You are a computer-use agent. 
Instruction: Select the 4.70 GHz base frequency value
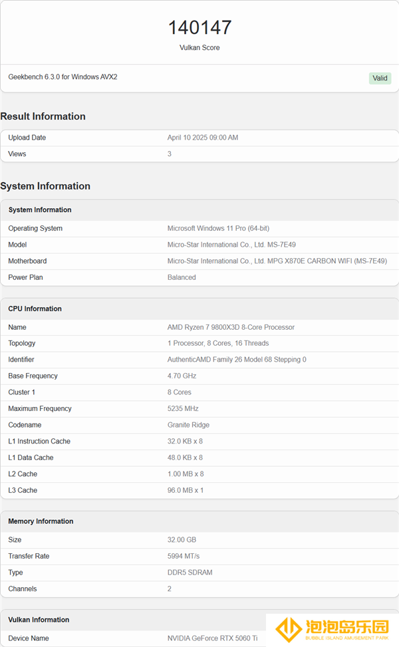pyautogui.click(x=182, y=376)
